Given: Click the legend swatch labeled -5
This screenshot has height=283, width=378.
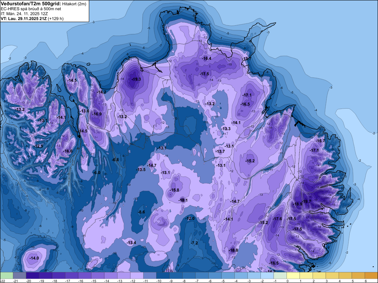Looking at the screenshot, I should [228, 275].
